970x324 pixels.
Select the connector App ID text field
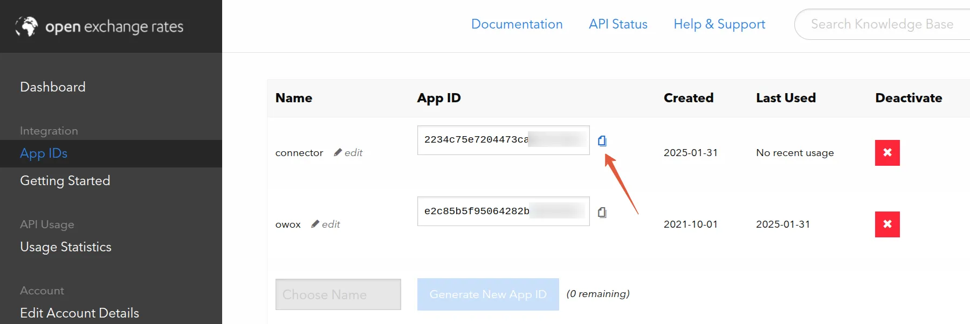tap(504, 140)
